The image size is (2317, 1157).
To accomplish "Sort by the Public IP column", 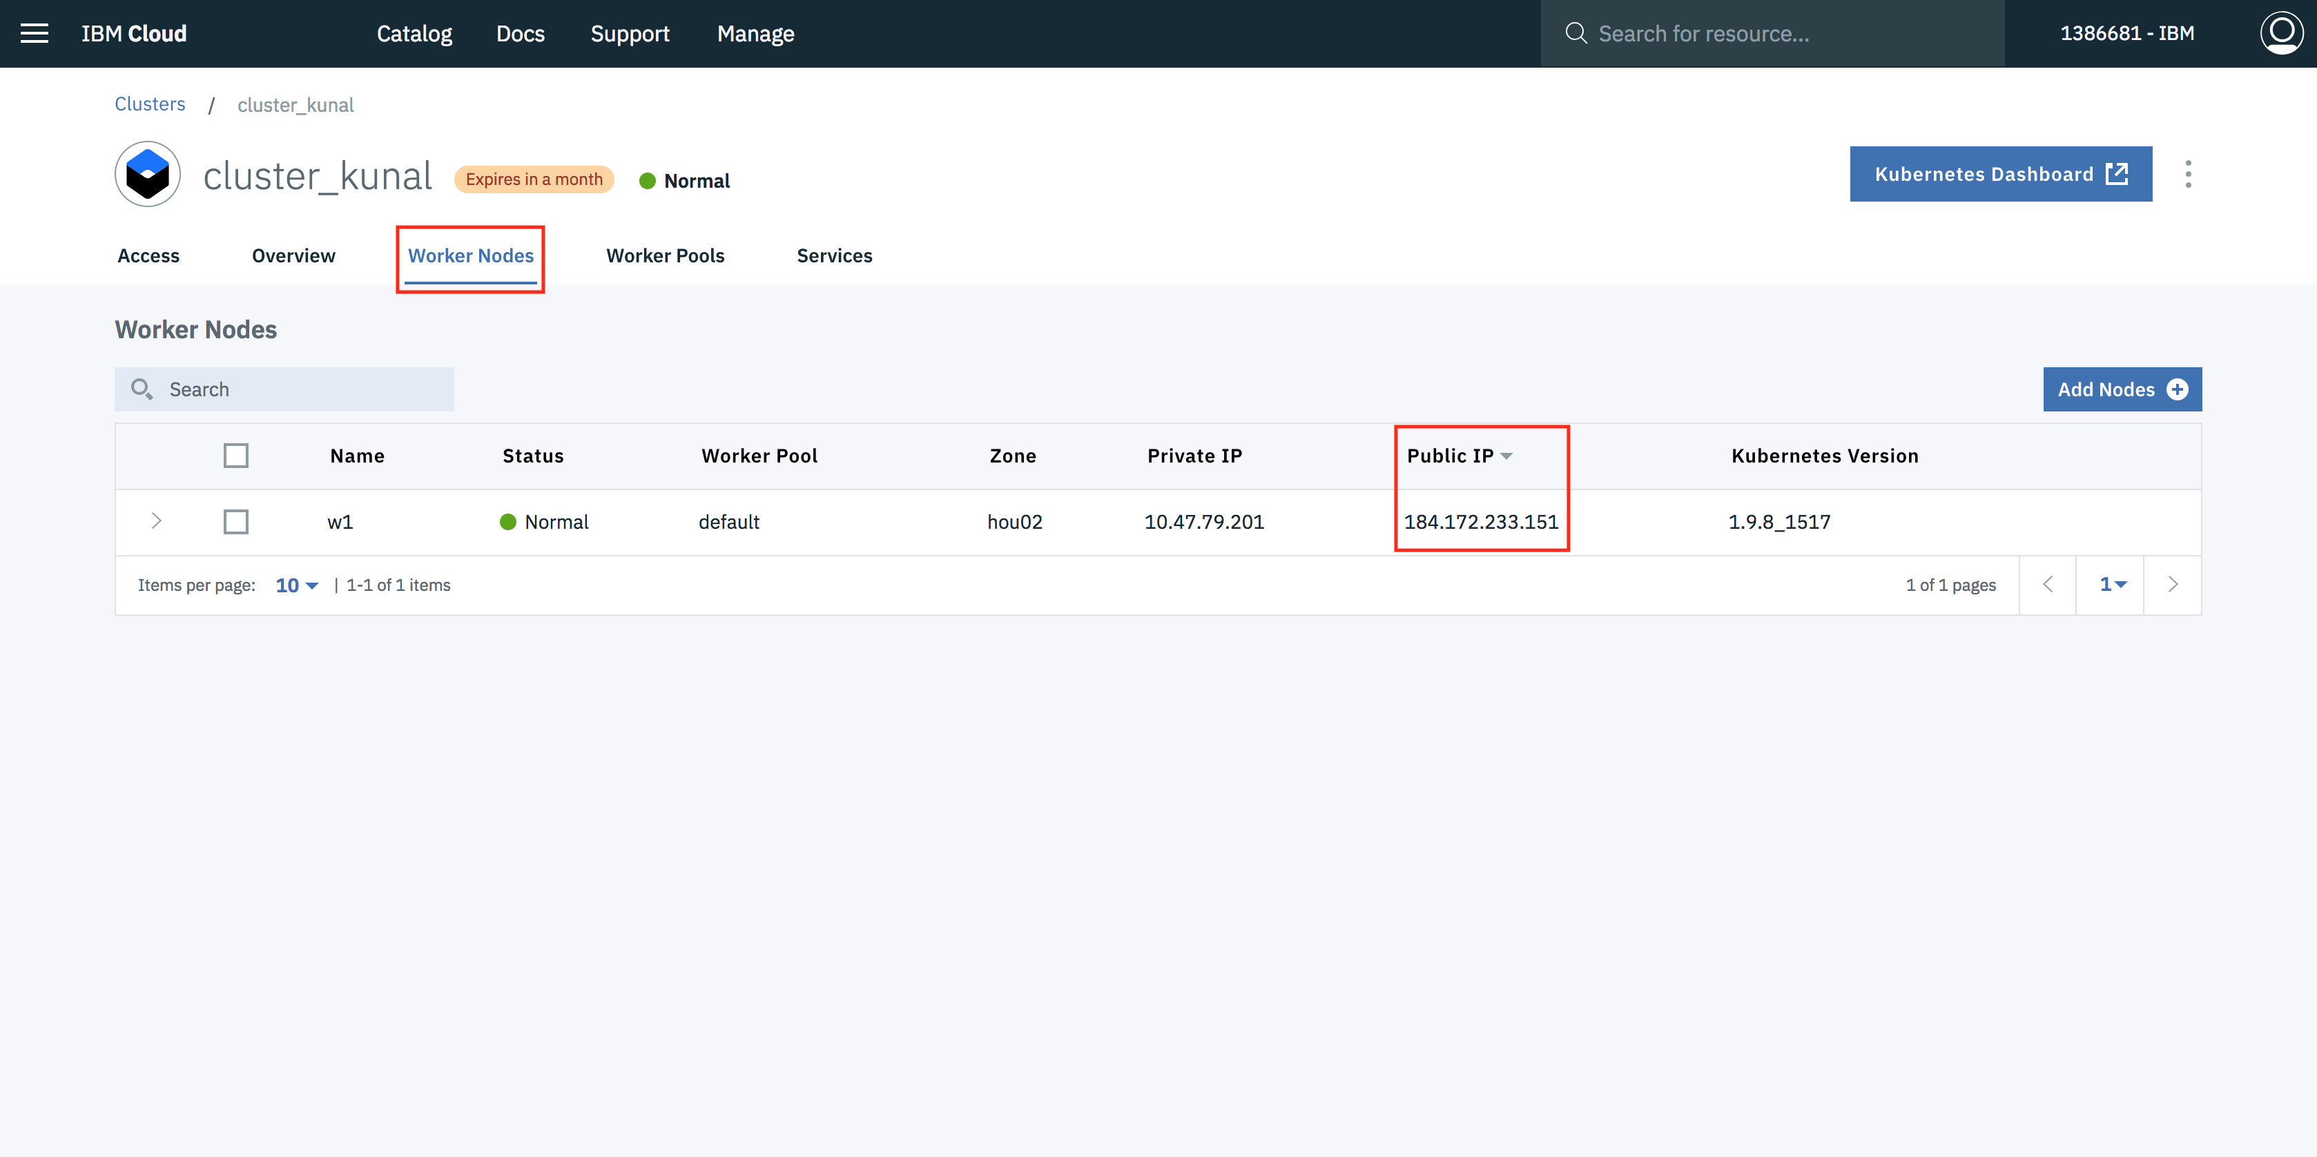I will coord(1459,456).
